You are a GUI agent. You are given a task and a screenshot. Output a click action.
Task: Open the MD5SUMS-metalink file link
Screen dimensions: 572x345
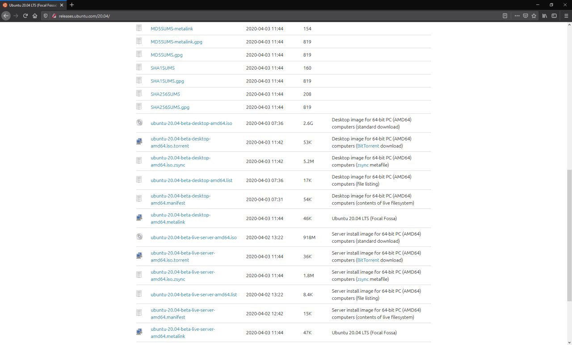point(172,29)
